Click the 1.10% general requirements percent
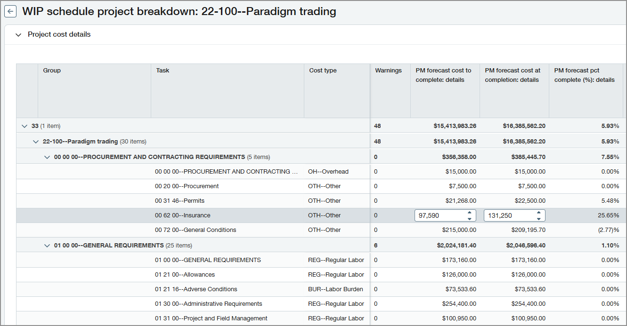 click(x=610, y=246)
